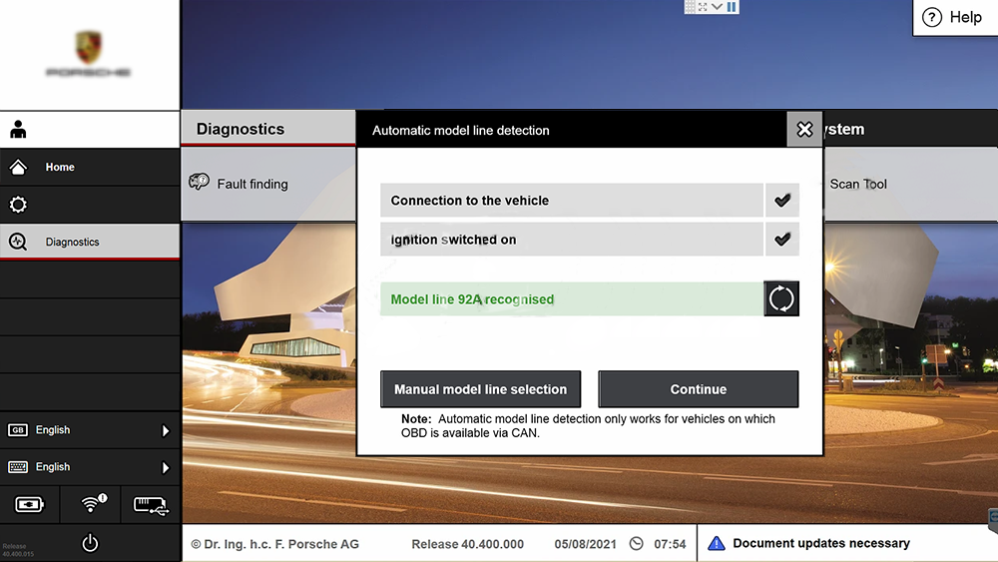Click the Connection to the vehicle checkmark

[782, 200]
